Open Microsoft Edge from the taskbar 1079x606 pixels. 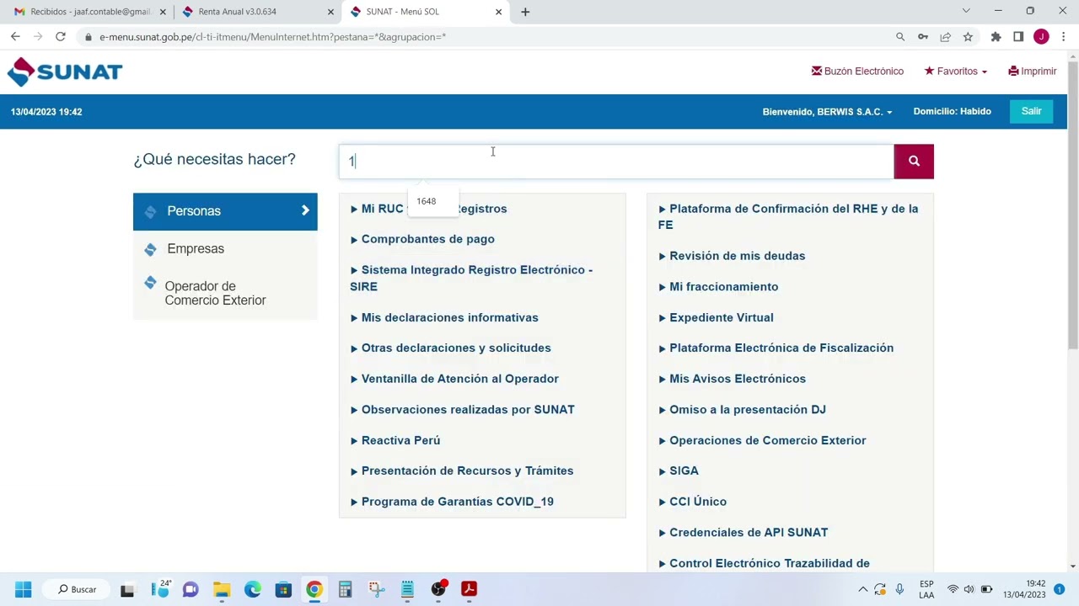click(x=252, y=589)
